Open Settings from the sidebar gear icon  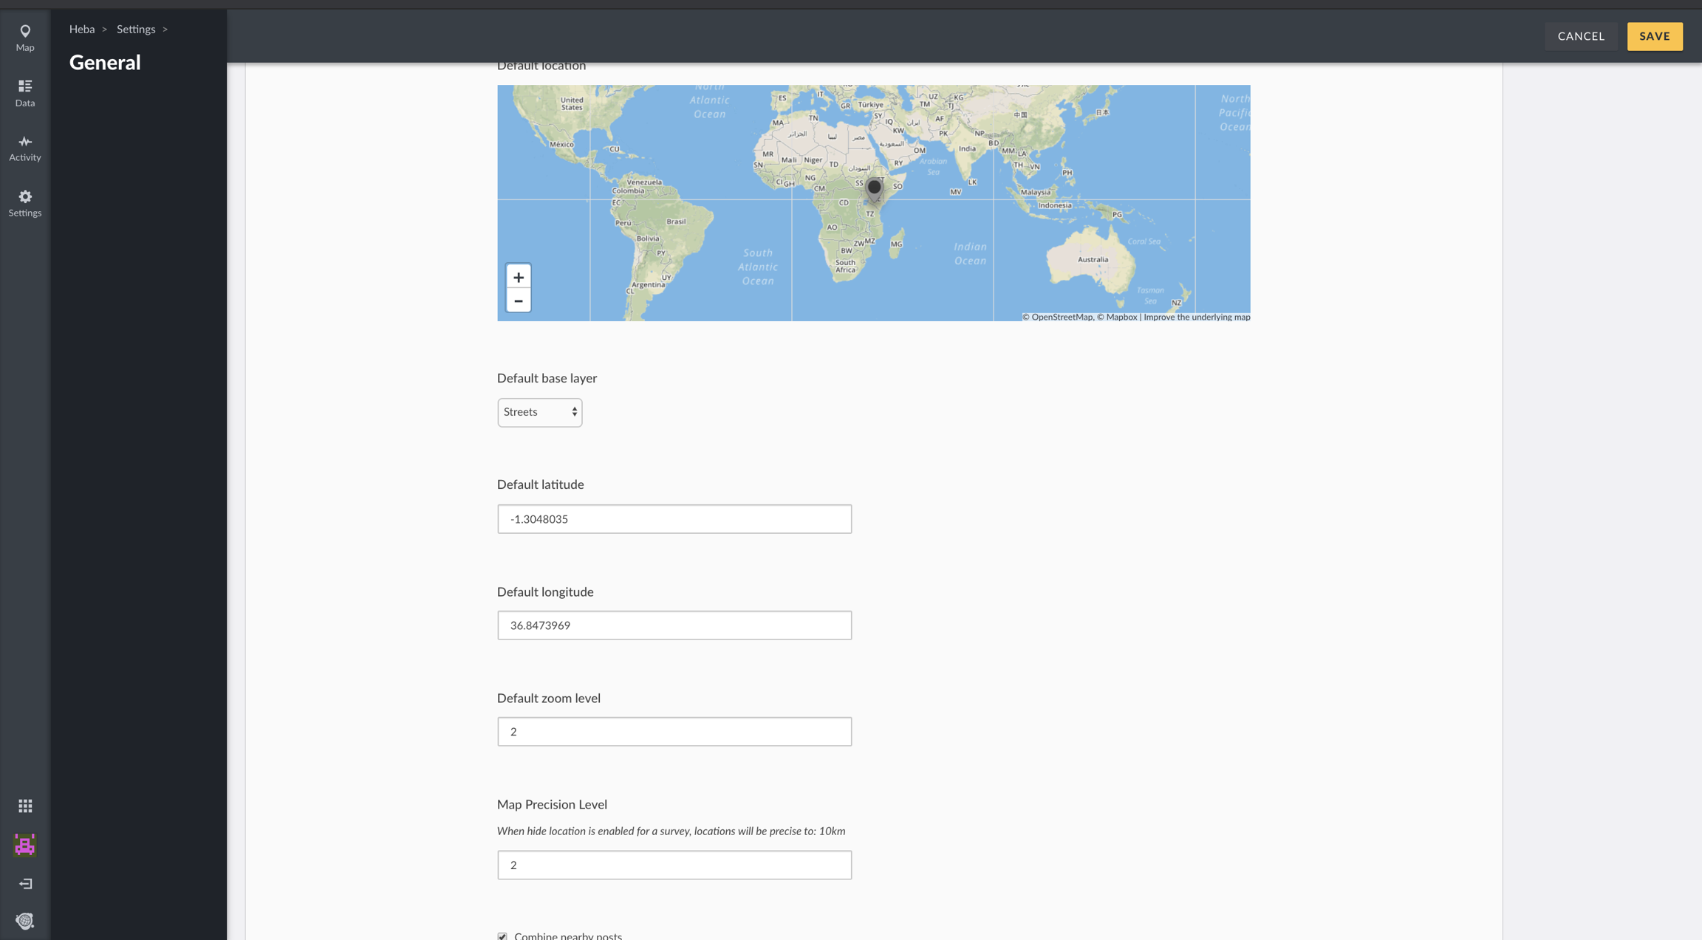click(x=25, y=203)
